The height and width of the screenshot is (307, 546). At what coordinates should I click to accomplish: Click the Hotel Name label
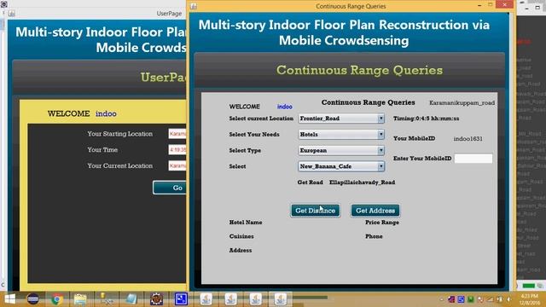246,222
